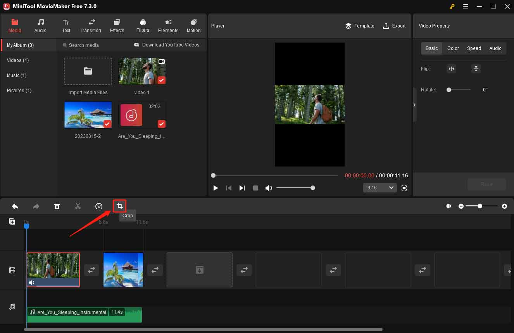Screen dimensions: 514x333
Task: Open the Text tab
Action: (x=66, y=26)
